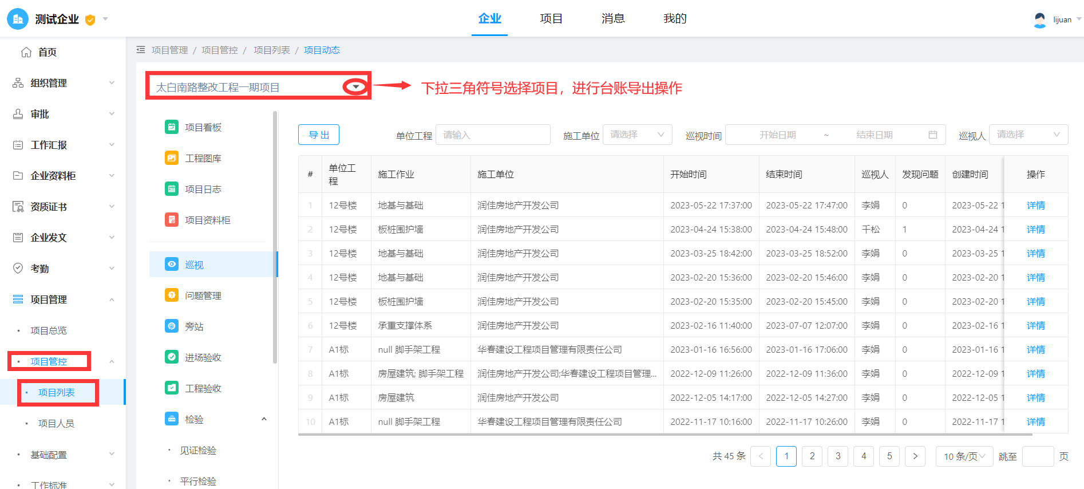Viewport: 1084px width, 489px height.
Task: Select 项目列表 in sidebar
Action: tap(56, 392)
